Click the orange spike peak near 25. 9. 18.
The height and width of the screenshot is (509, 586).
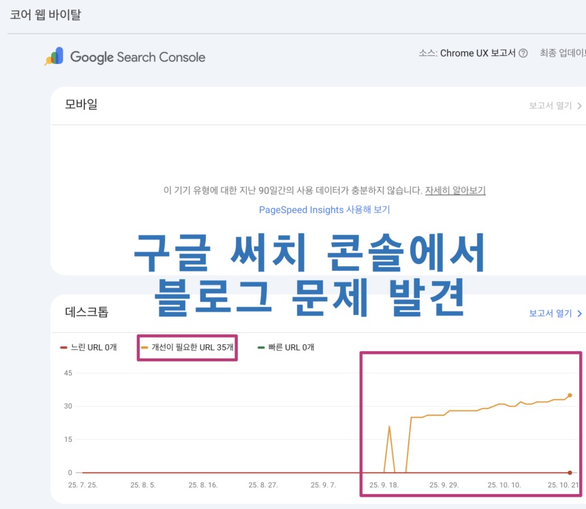[389, 427]
